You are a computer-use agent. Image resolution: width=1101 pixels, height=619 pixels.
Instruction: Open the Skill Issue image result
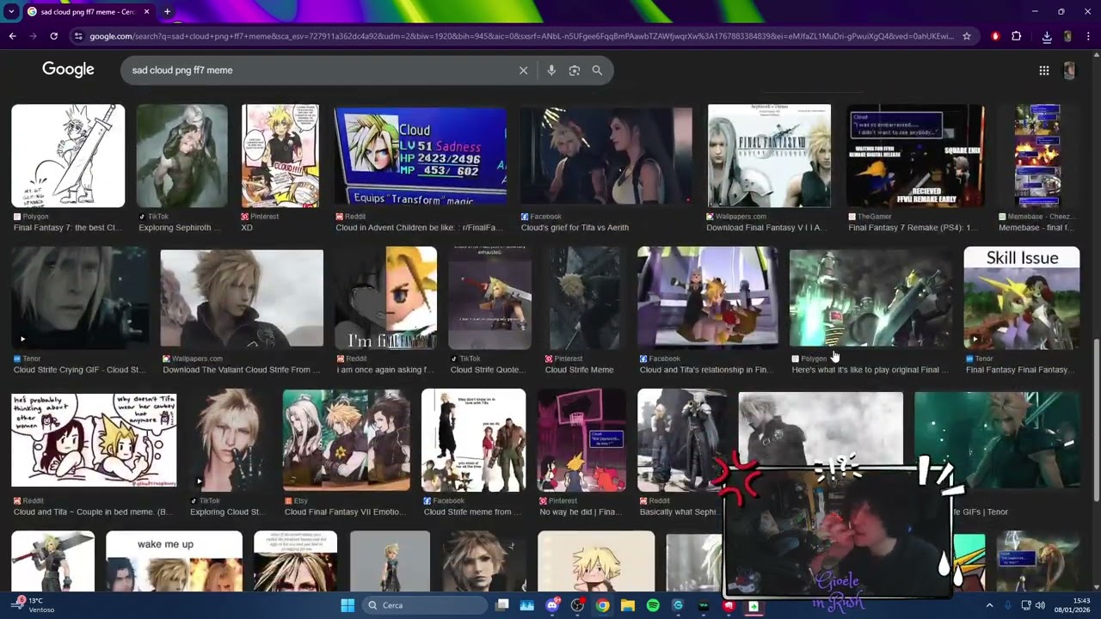1022,297
